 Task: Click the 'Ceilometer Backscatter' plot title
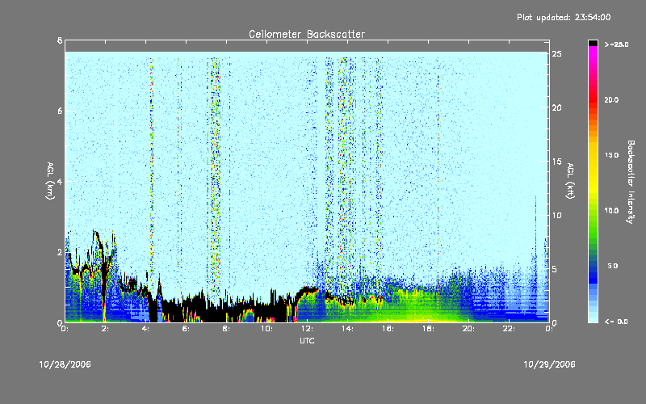click(307, 34)
